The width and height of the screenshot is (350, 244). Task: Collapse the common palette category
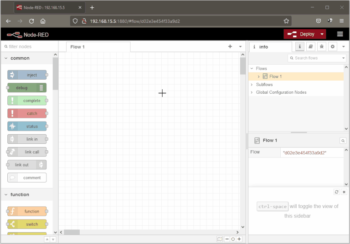(x=6, y=58)
